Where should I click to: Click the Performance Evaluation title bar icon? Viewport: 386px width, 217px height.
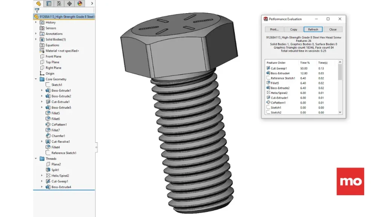click(x=266, y=19)
